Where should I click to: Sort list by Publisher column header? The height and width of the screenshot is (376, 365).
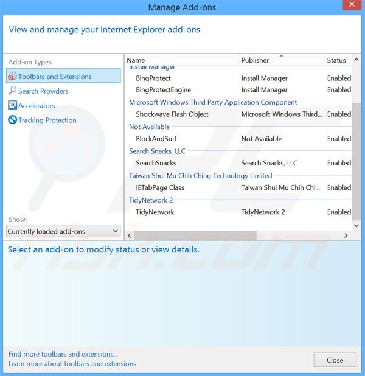pos(255,60)
